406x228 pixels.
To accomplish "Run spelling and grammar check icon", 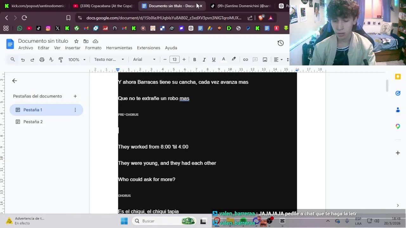I will tap(51, 60).
